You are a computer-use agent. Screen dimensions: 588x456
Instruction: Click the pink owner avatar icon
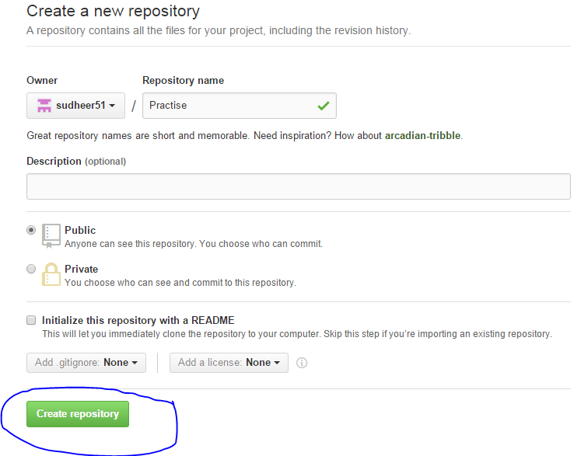point(44,106)
